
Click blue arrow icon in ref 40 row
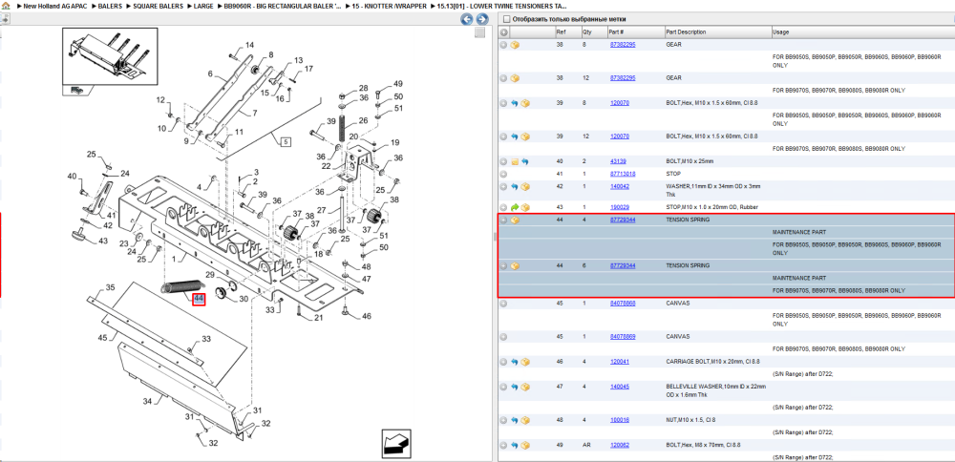[525, 162]
